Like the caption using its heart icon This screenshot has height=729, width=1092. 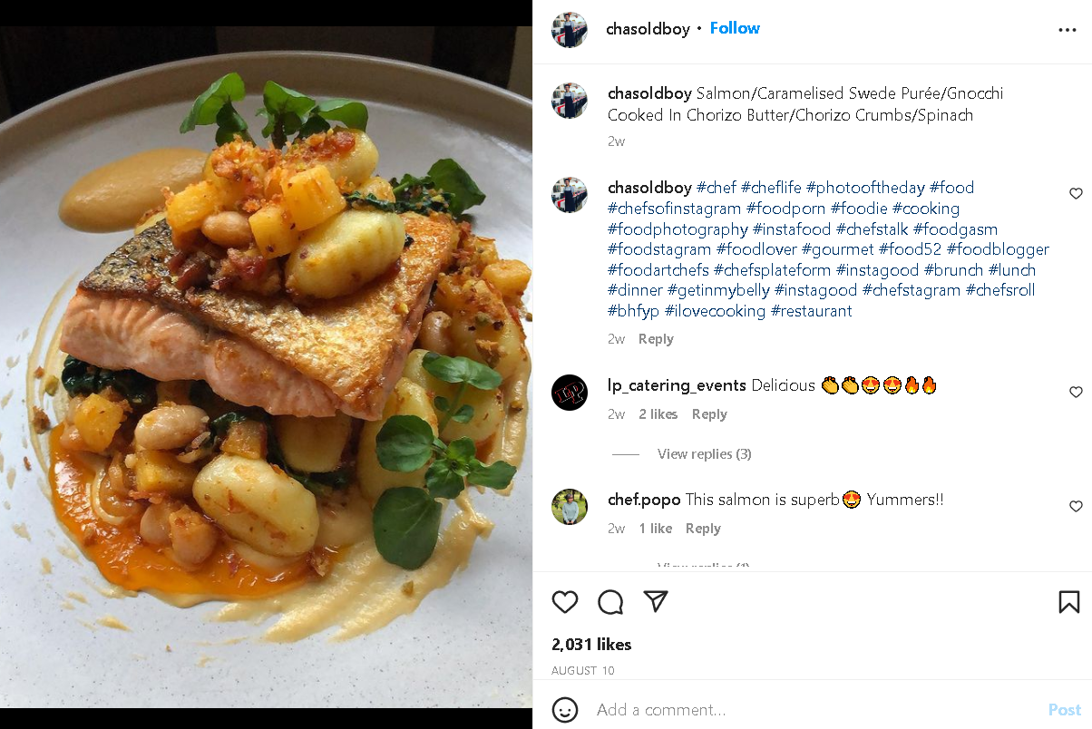coord(1076,193)
